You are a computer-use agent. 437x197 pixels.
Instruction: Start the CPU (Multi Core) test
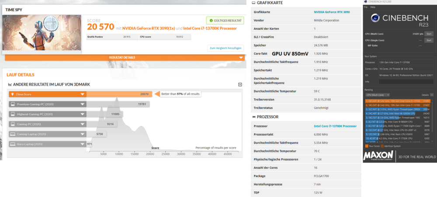[x=429, y=34]
